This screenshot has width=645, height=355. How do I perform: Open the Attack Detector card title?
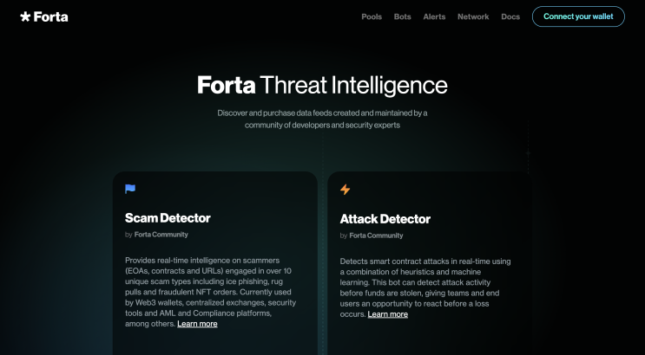coord(385,219)
